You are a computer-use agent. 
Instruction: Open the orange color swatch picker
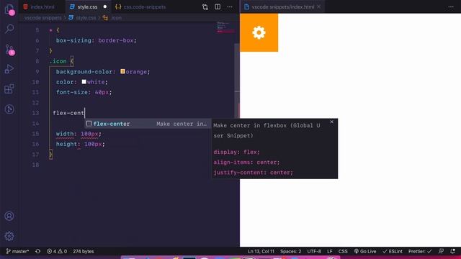(x=122, y=71)
